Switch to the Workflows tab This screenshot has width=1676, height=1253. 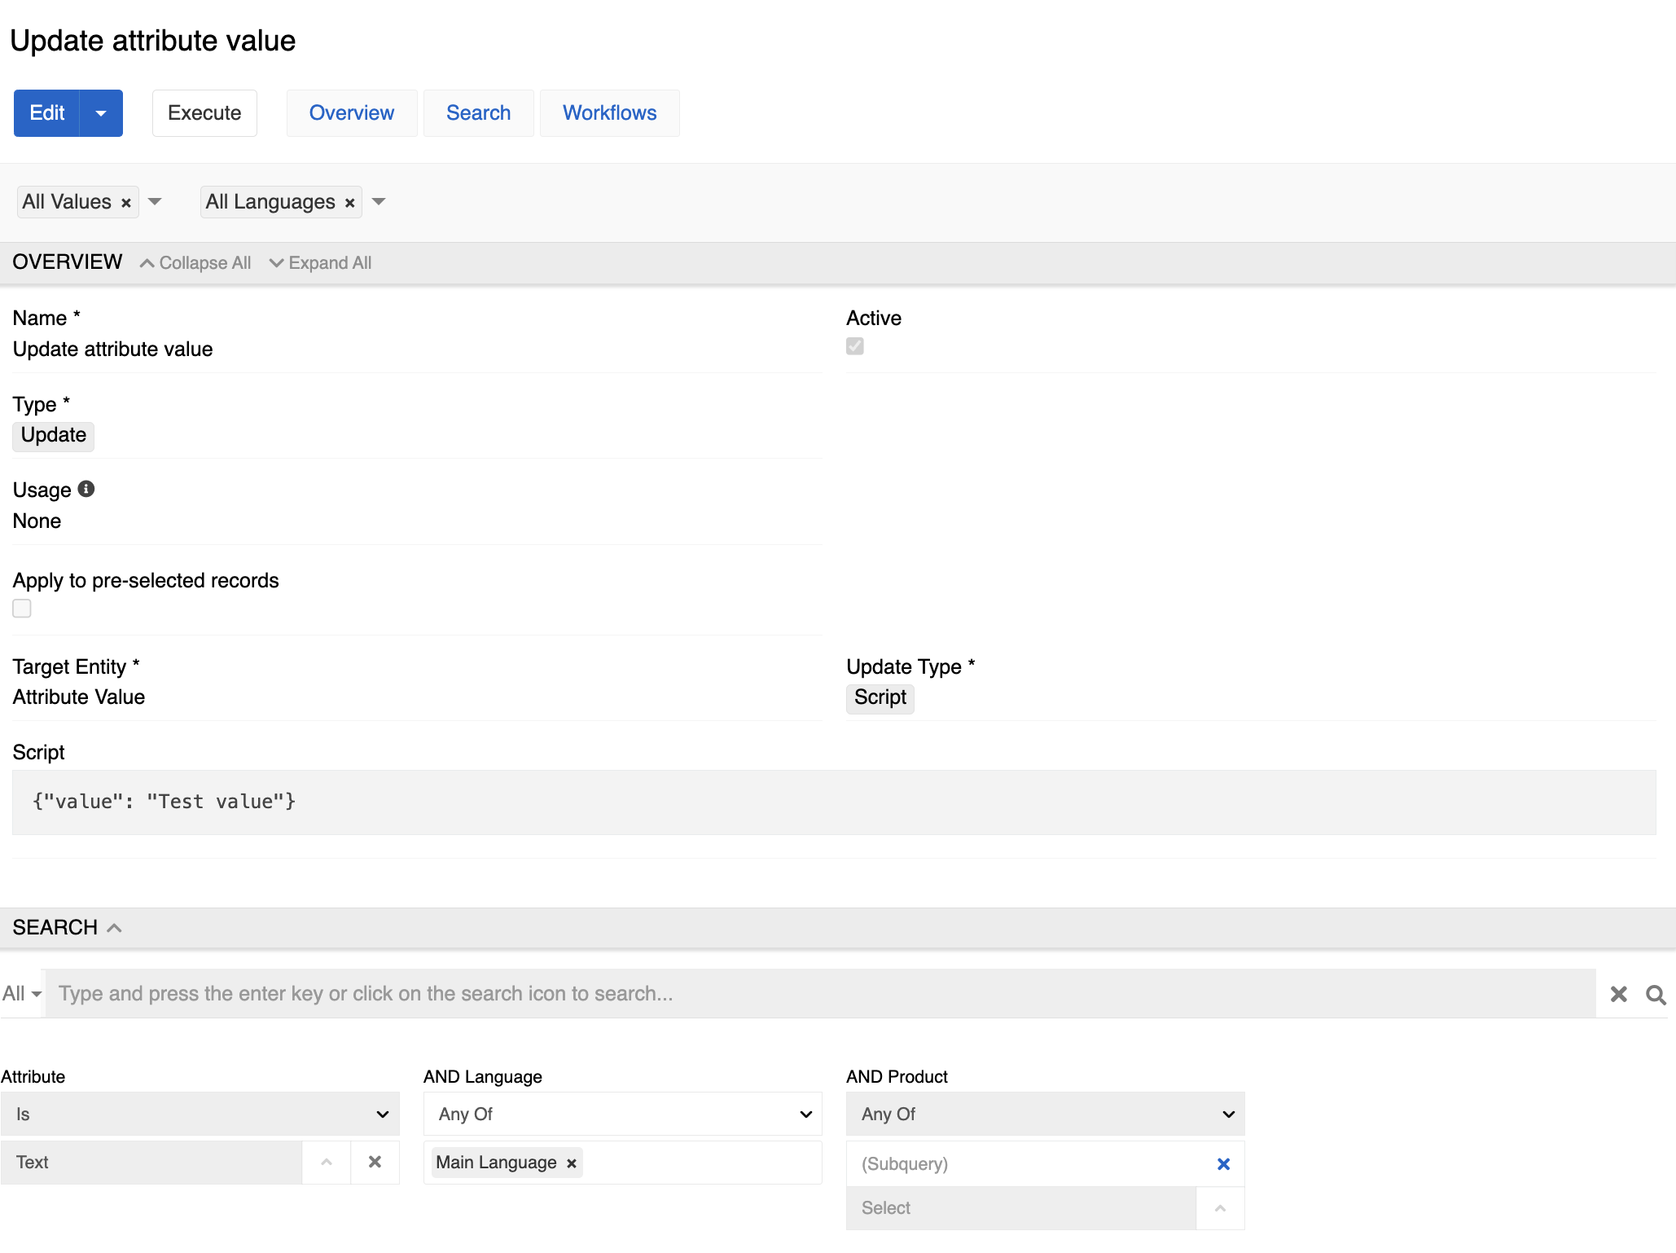pyautogui.click(x=609, y=113)
